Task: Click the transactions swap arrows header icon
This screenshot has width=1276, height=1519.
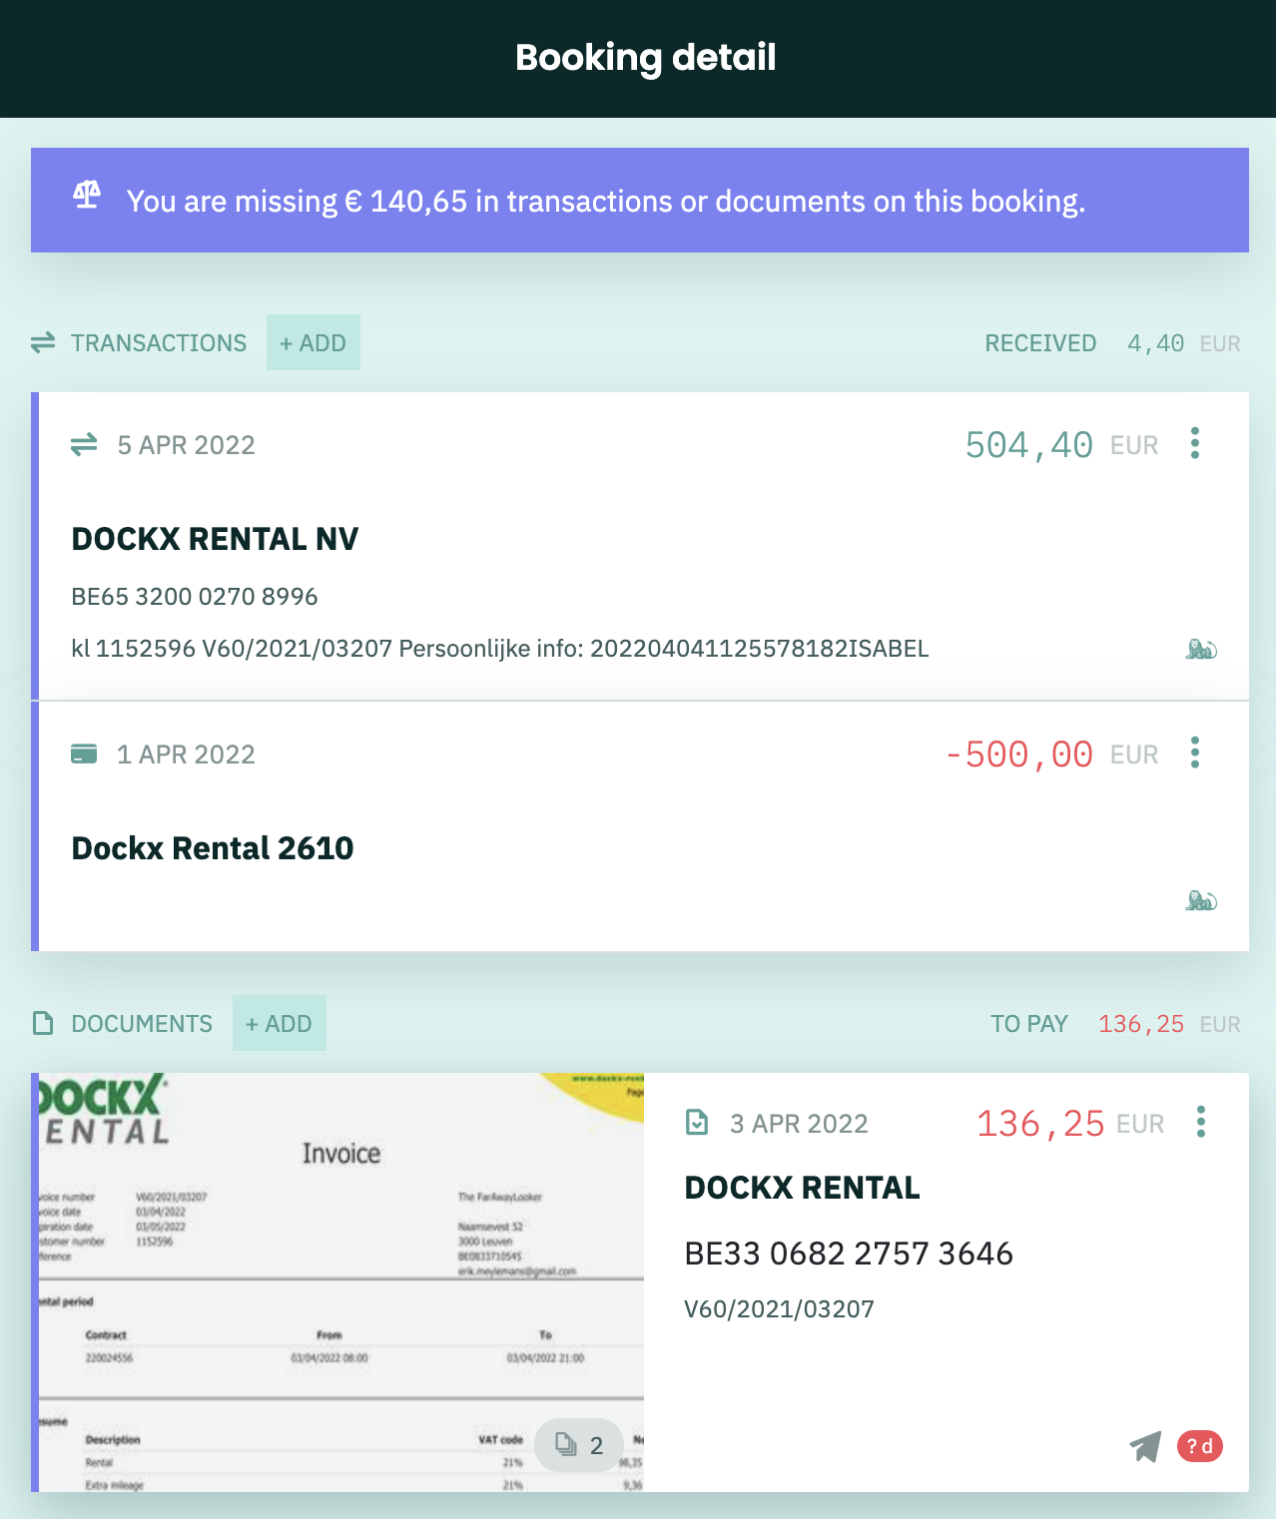Action: [43, 343]
